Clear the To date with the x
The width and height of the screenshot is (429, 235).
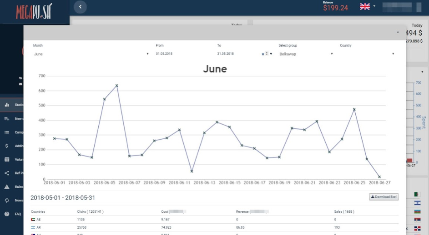(262, 54)
